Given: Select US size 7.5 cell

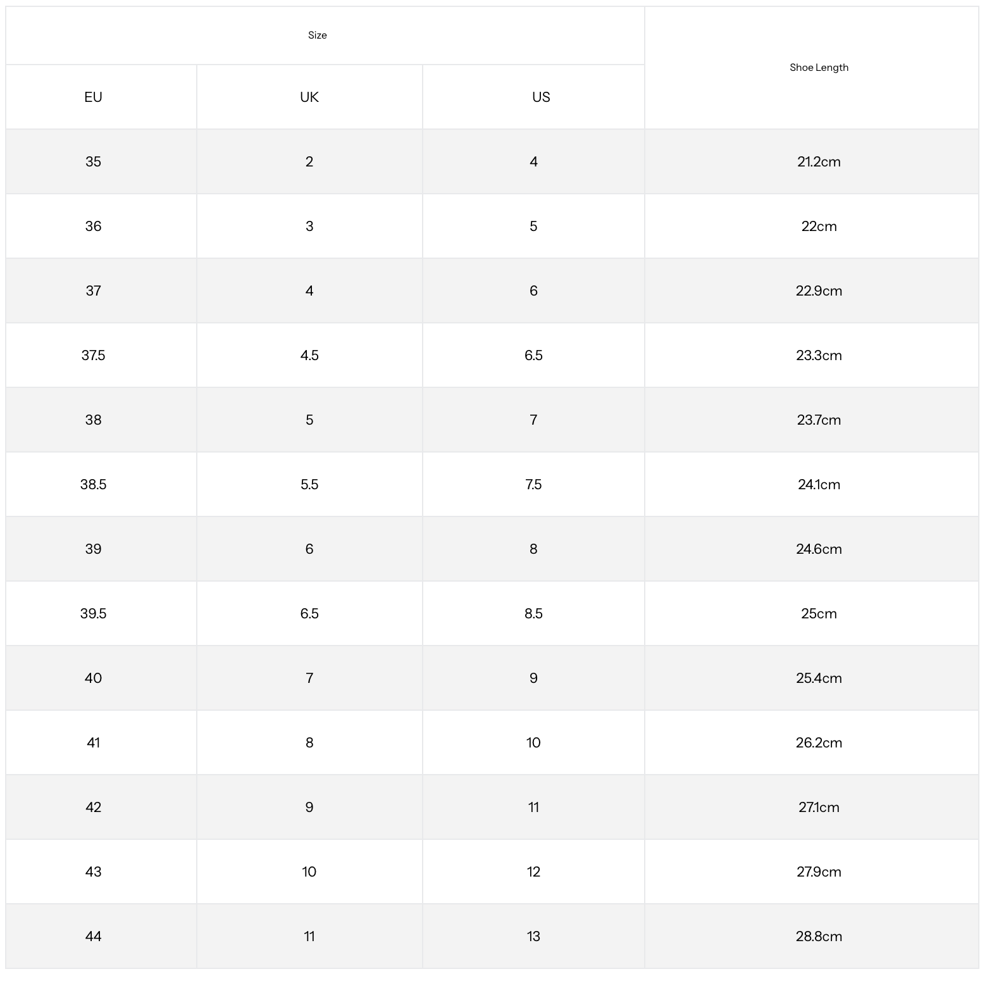Looking at the screenshot, I should click(533, 485).
